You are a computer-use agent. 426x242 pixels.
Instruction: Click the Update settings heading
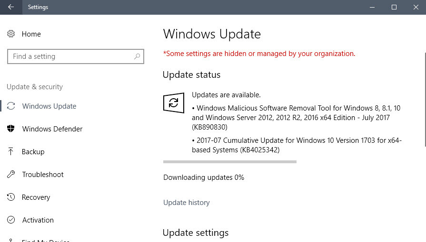coord(196,233)
